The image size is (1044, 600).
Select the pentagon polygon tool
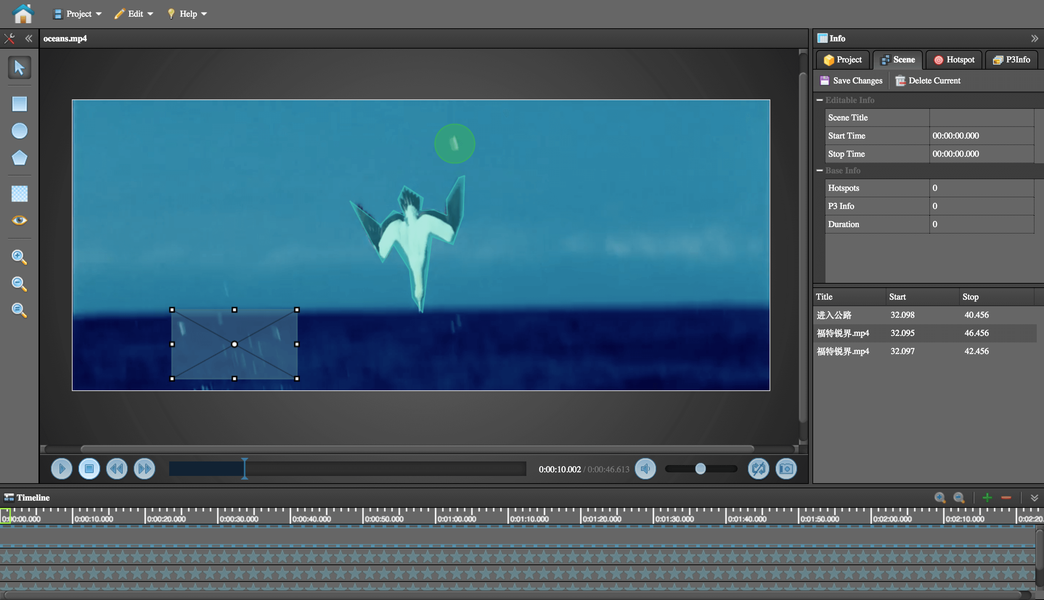coord(19,158)
